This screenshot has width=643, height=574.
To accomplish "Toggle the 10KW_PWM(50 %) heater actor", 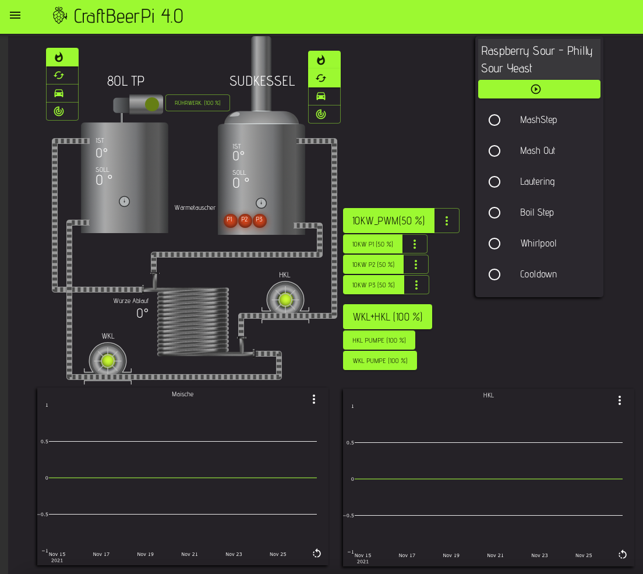I will click(388, 221).
